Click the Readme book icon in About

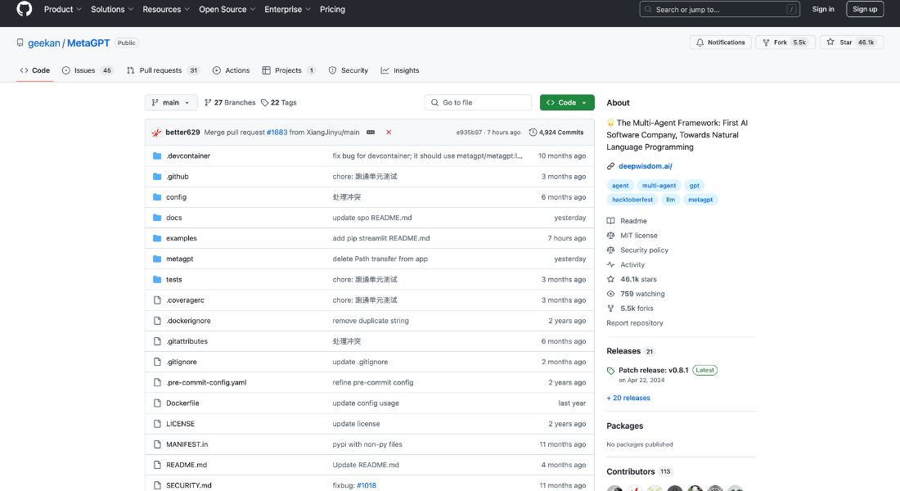(x=610, y=220)
